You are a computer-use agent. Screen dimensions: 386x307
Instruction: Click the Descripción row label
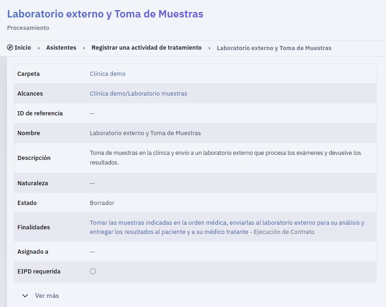34,158
